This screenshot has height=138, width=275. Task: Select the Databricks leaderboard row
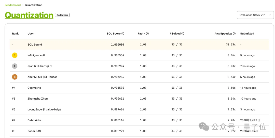click(x=139, y=120)
